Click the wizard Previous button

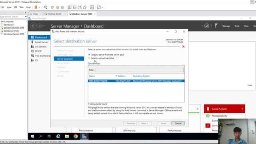[130, 123]
